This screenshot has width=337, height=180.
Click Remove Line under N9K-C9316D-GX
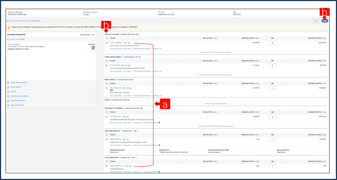(x=157, y=96)
